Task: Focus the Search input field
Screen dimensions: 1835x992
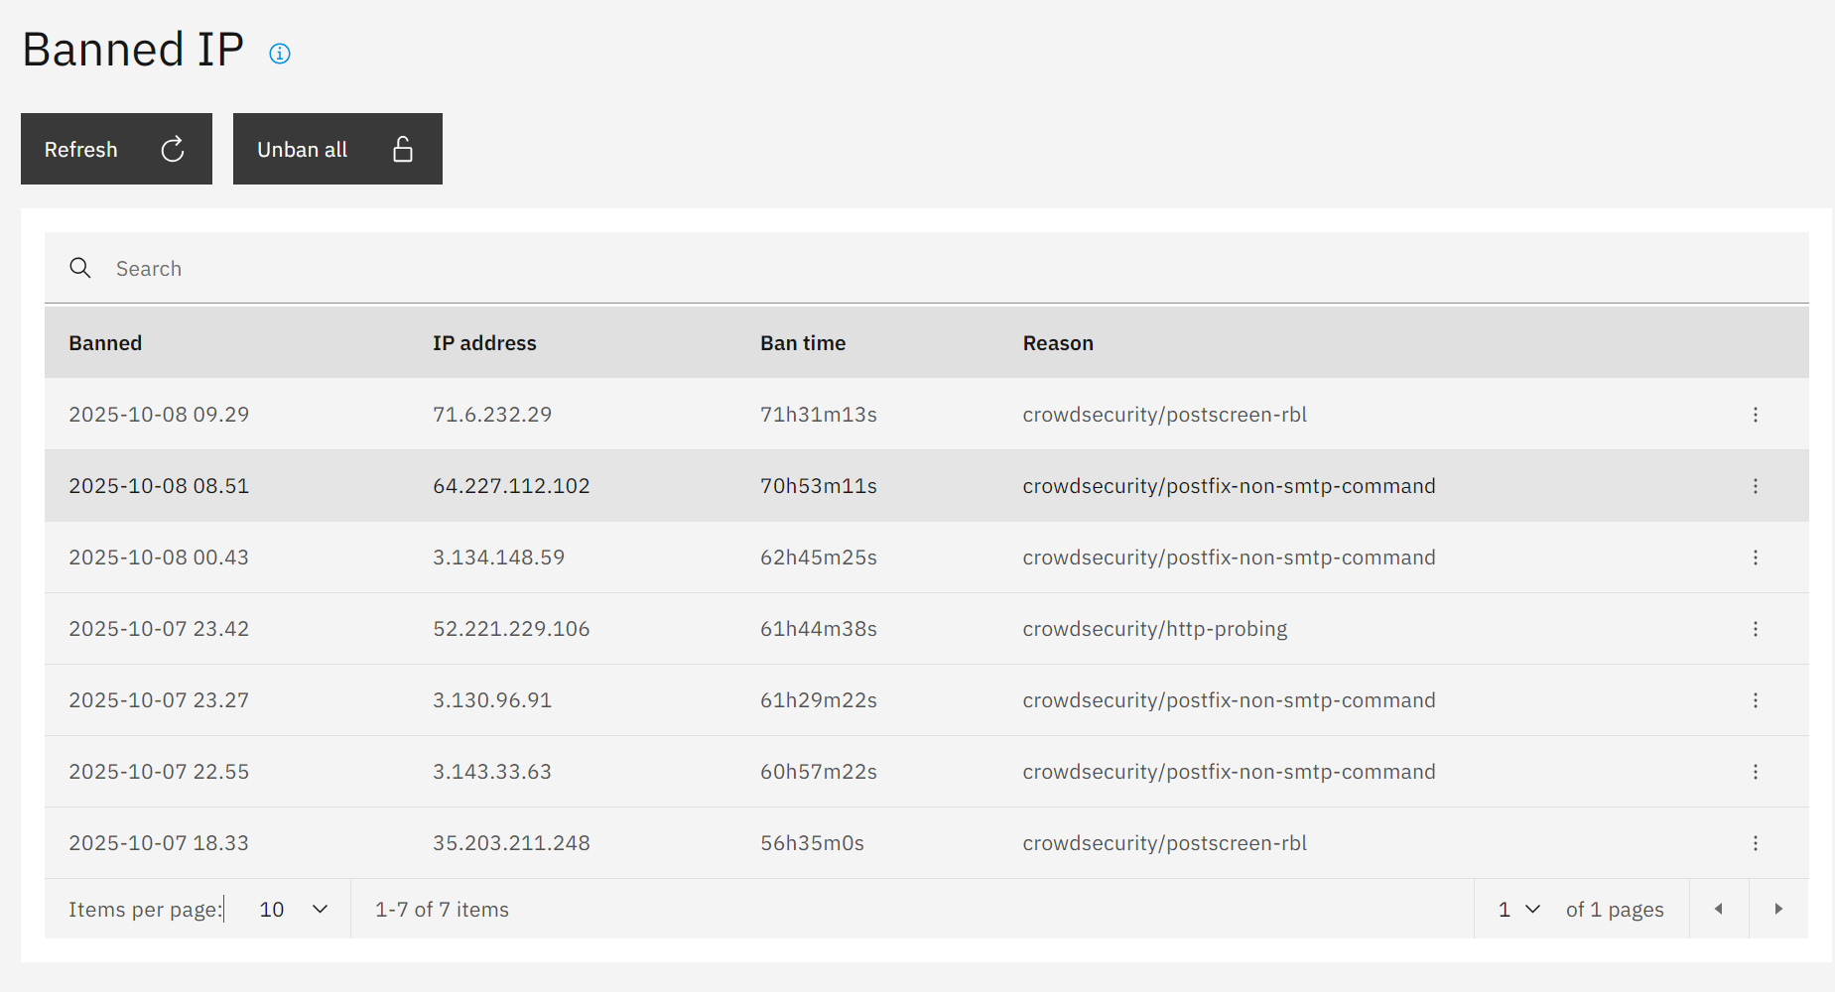Action: (x=893, y=268)
